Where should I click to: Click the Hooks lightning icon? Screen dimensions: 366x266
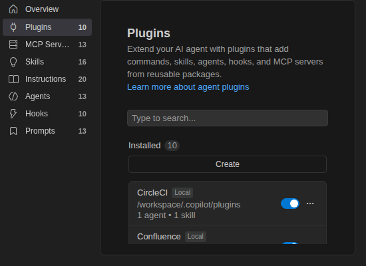13,114
